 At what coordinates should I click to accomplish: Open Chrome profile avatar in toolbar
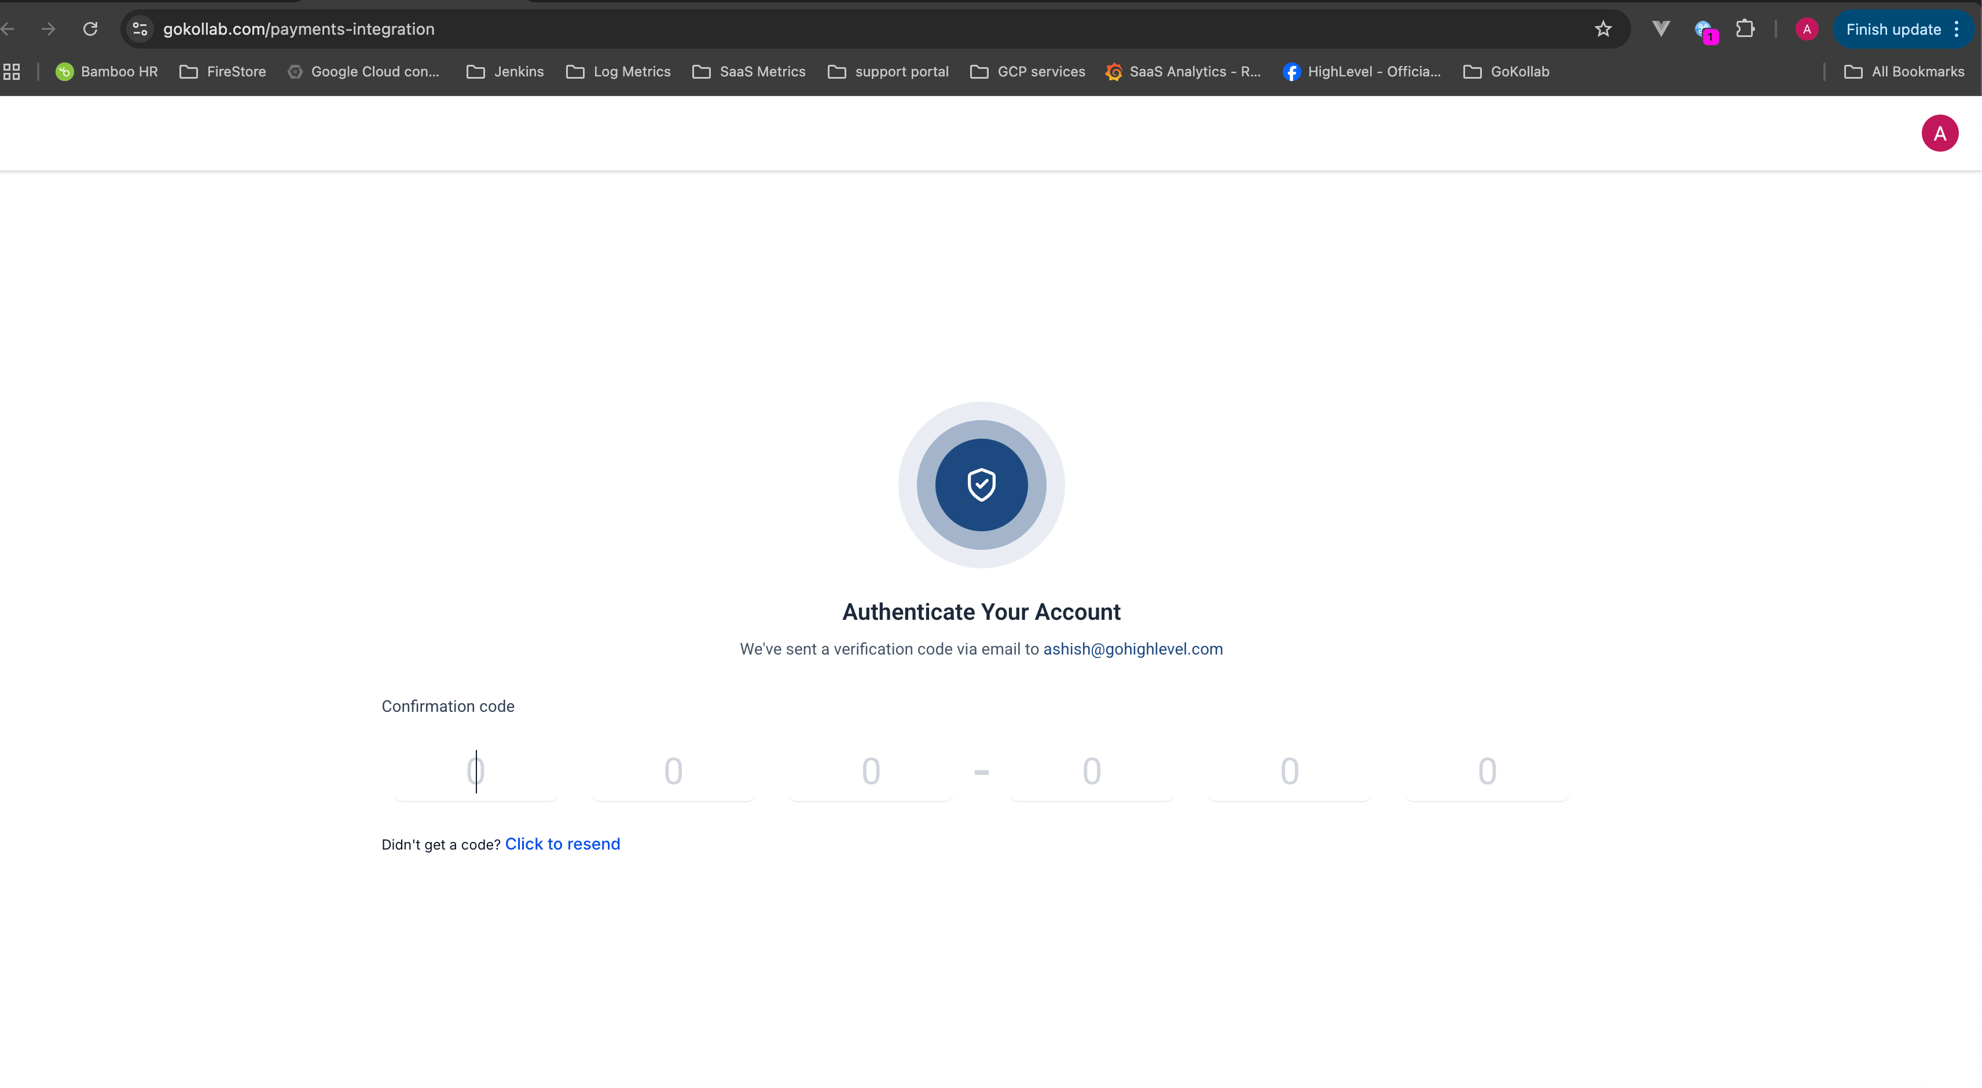click(1807, 30)
